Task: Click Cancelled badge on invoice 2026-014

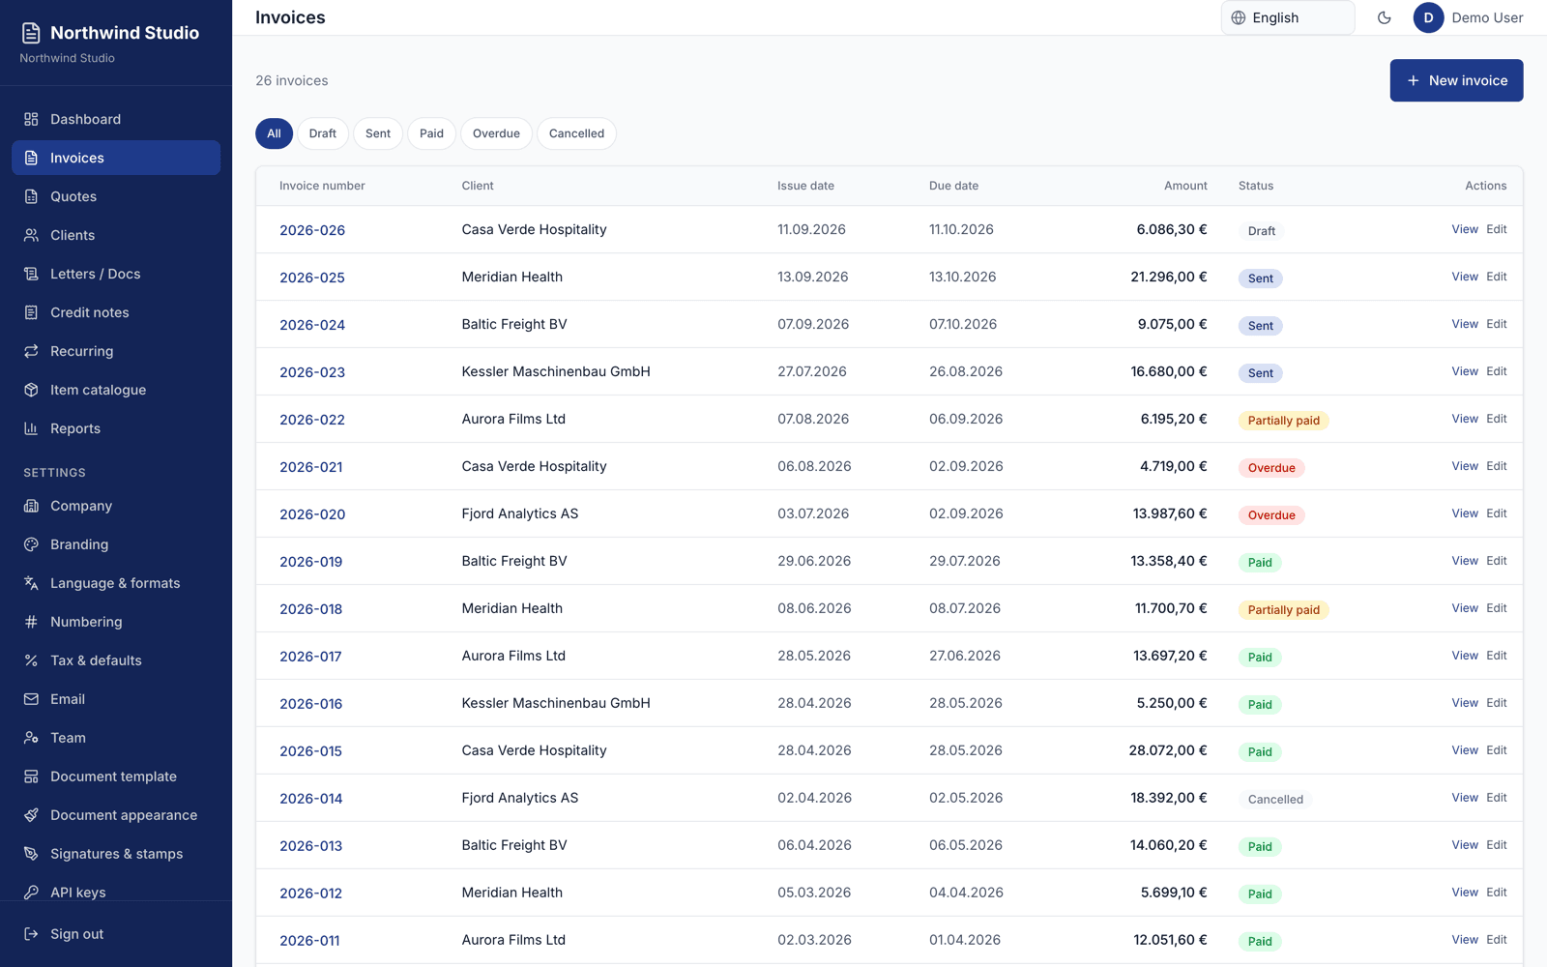Action: [1275, 800]
